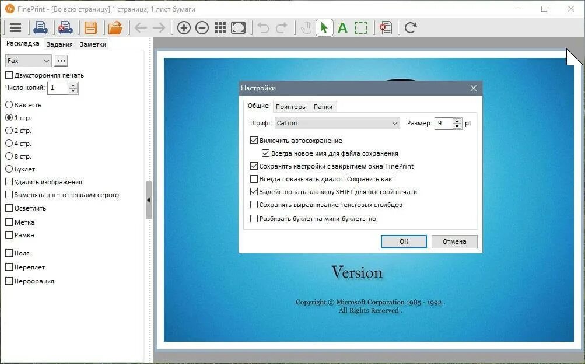Switch to the Заметки tab

[x=93, y=44]
